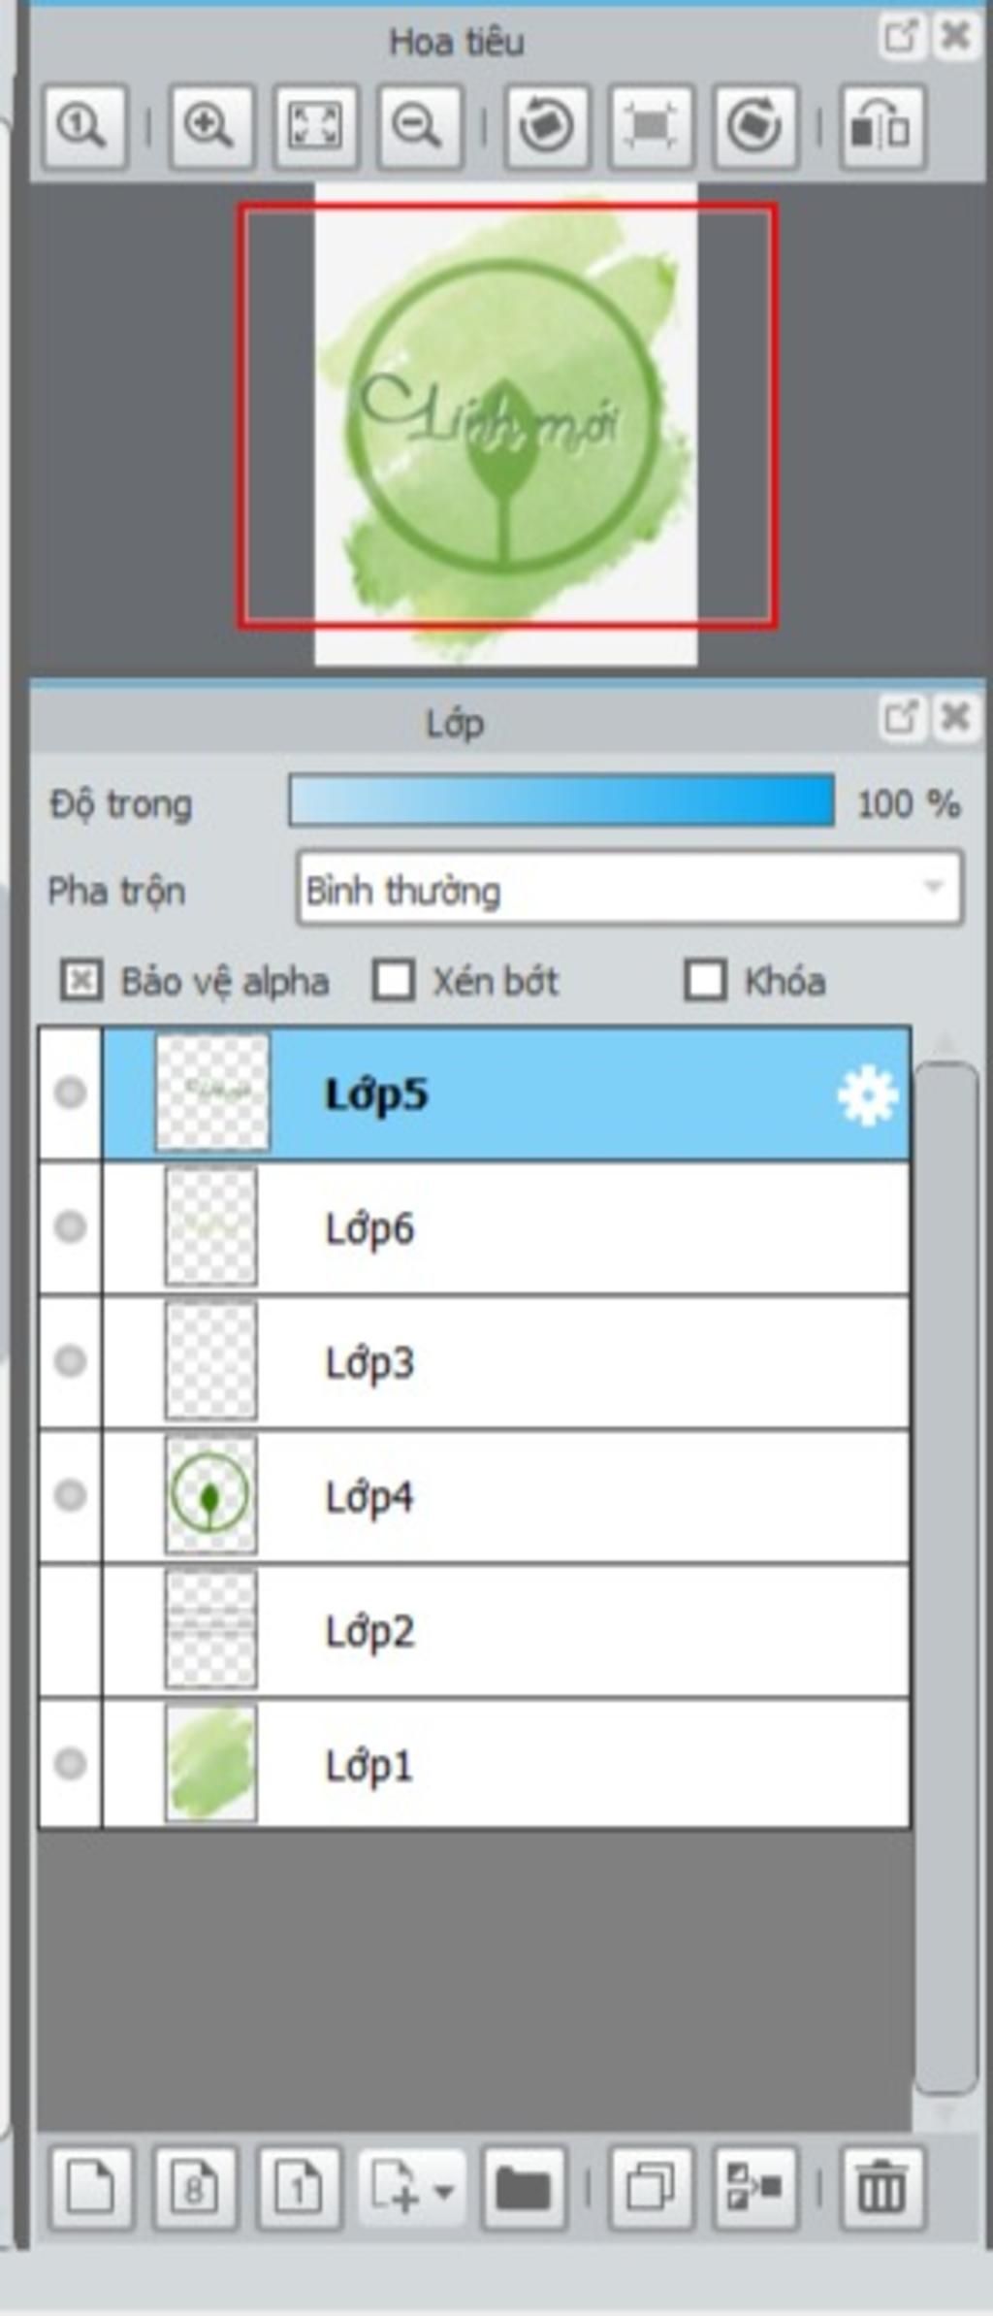Select the Lớp1 layer
Viewport: 993px width, 2316px height.
[505, 1764]
